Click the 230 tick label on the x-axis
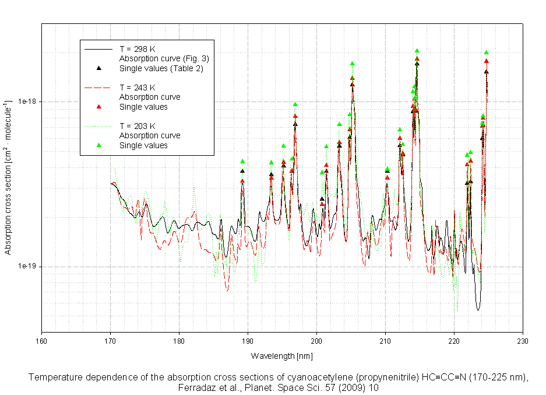Image resolution: width=546 pixels, height=395 pixels. [523, 341]
